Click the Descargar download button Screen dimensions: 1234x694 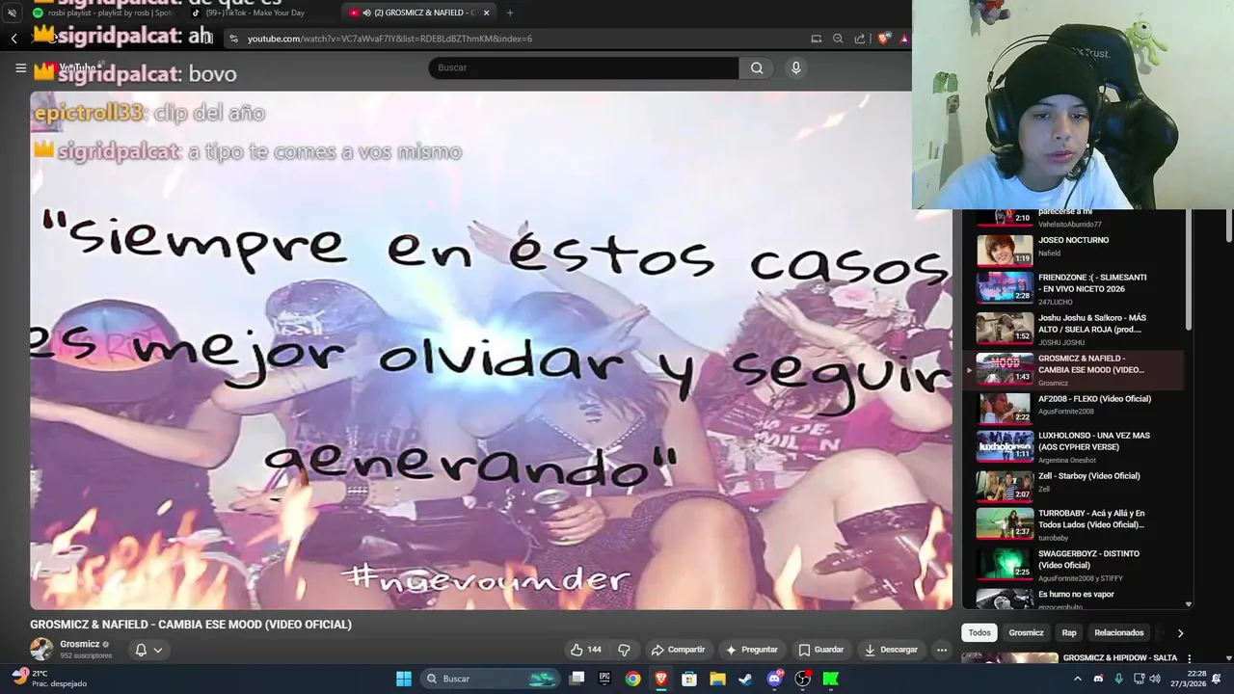[891, 650]
